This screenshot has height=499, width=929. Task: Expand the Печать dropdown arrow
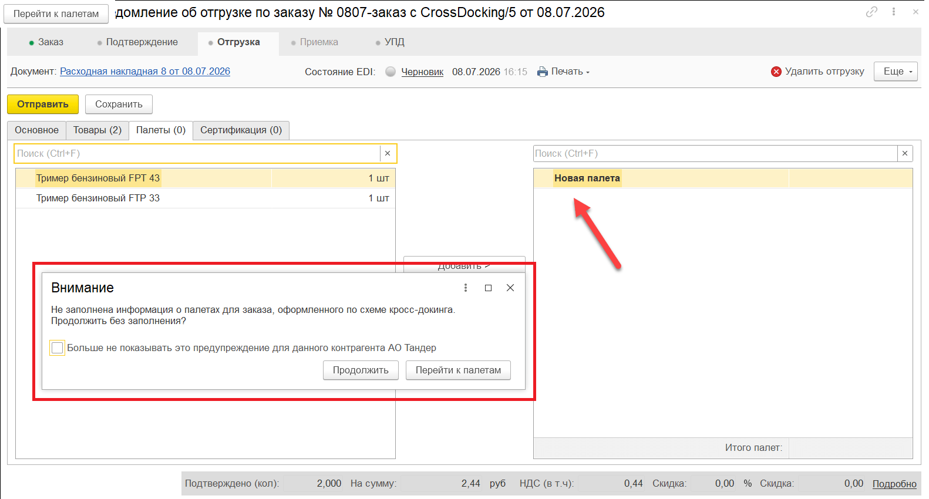(x=588, y=72)
